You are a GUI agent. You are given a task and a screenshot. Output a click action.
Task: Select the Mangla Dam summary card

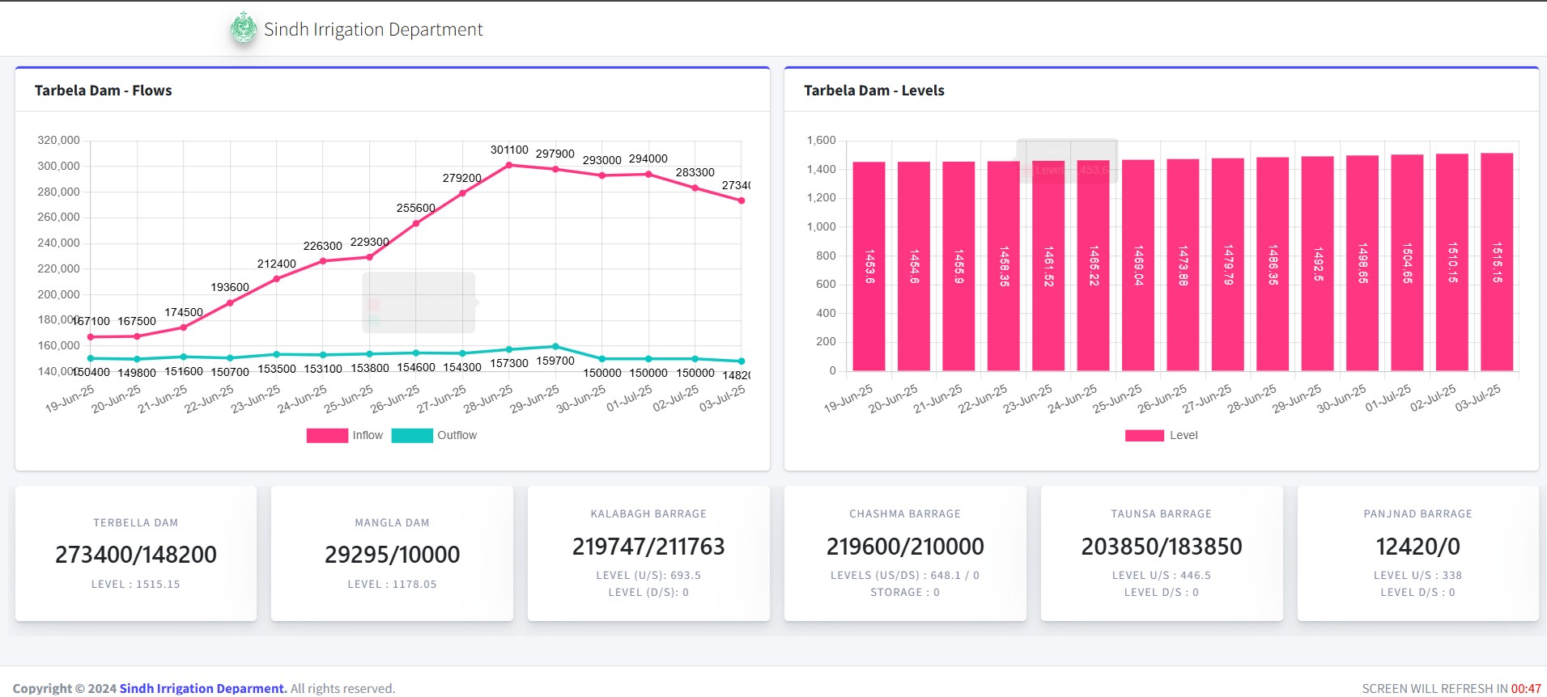pos(392,554)
